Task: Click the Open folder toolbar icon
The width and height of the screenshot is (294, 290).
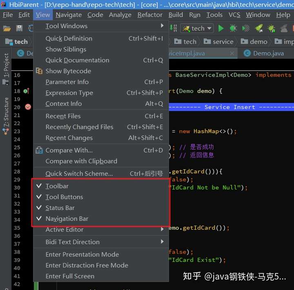Action: (x=7, y=29)
